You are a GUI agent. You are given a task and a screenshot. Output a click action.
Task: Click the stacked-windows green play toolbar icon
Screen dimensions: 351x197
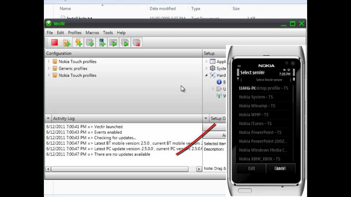125,43
